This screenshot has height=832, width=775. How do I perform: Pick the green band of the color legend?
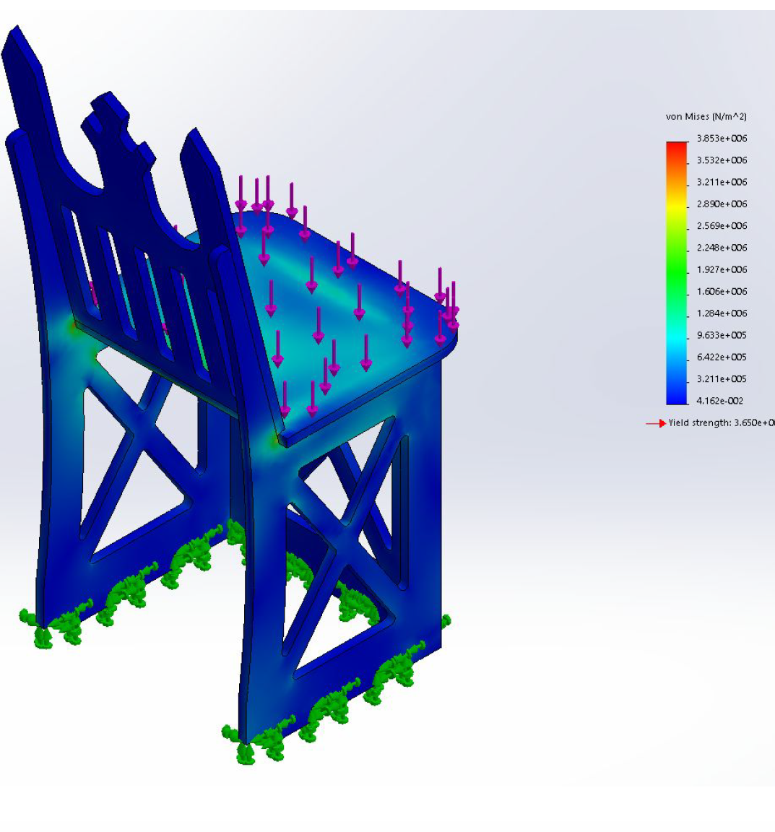pyautogui.click(x=676, y=271)
